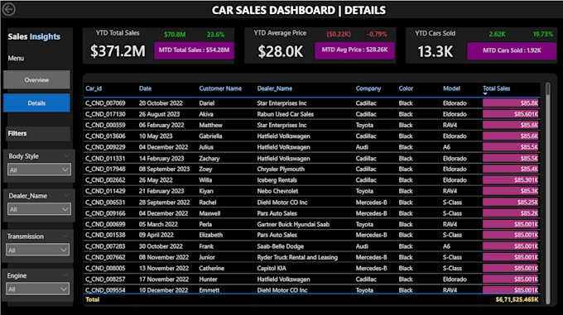This screenshot has width=563, height=315.
Task: Sort by Company column header
Action: pos(368,88)
